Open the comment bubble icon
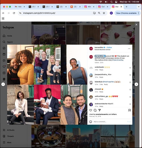The width and height of the screenshot is (142, 148). (95, 110)
